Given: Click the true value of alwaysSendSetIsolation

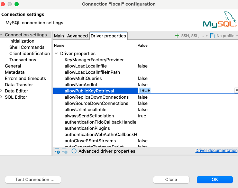Looking at the screenshot, I should click(x=142, y=116).
